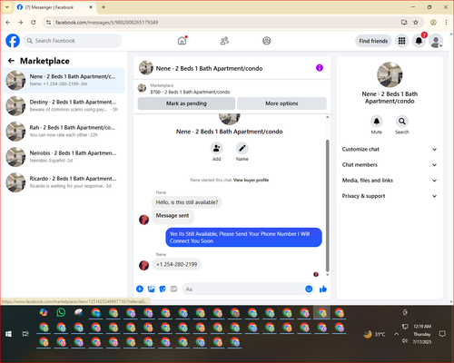Open a new browser tab

(104, 7)
